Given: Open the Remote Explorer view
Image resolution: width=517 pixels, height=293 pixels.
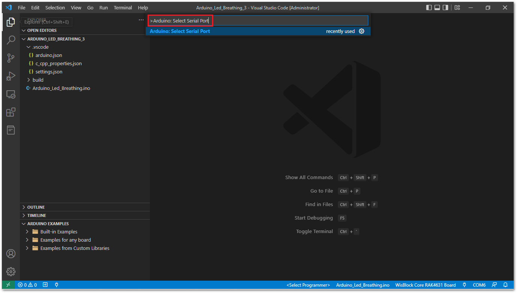Looking at the screenshot, I should coord(11,94).
